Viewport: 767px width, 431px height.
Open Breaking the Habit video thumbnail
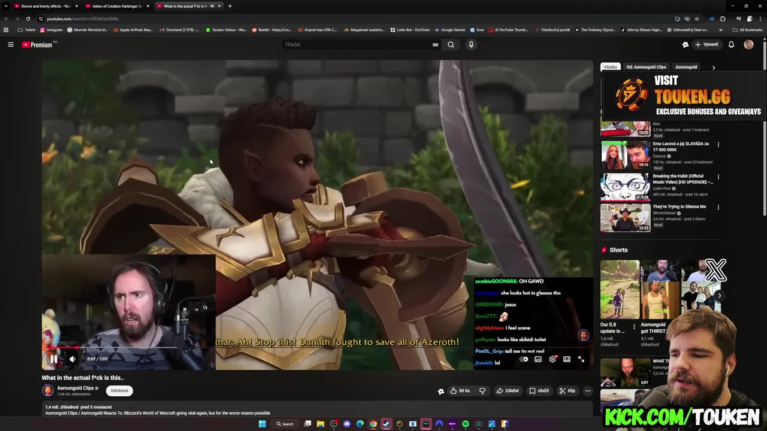click(x=625, y=187)
